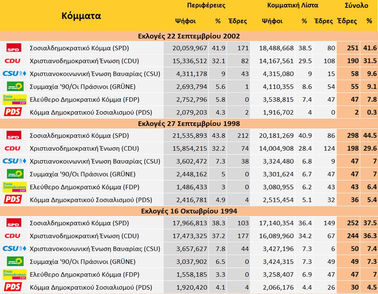Select the 'Κόμματα' header title
The height and width of the screenshot is (294, 378).
81,16
